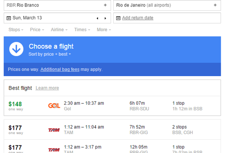Click the blue down-arrow circle icon

pyautogui.click(x=16, y=49)
